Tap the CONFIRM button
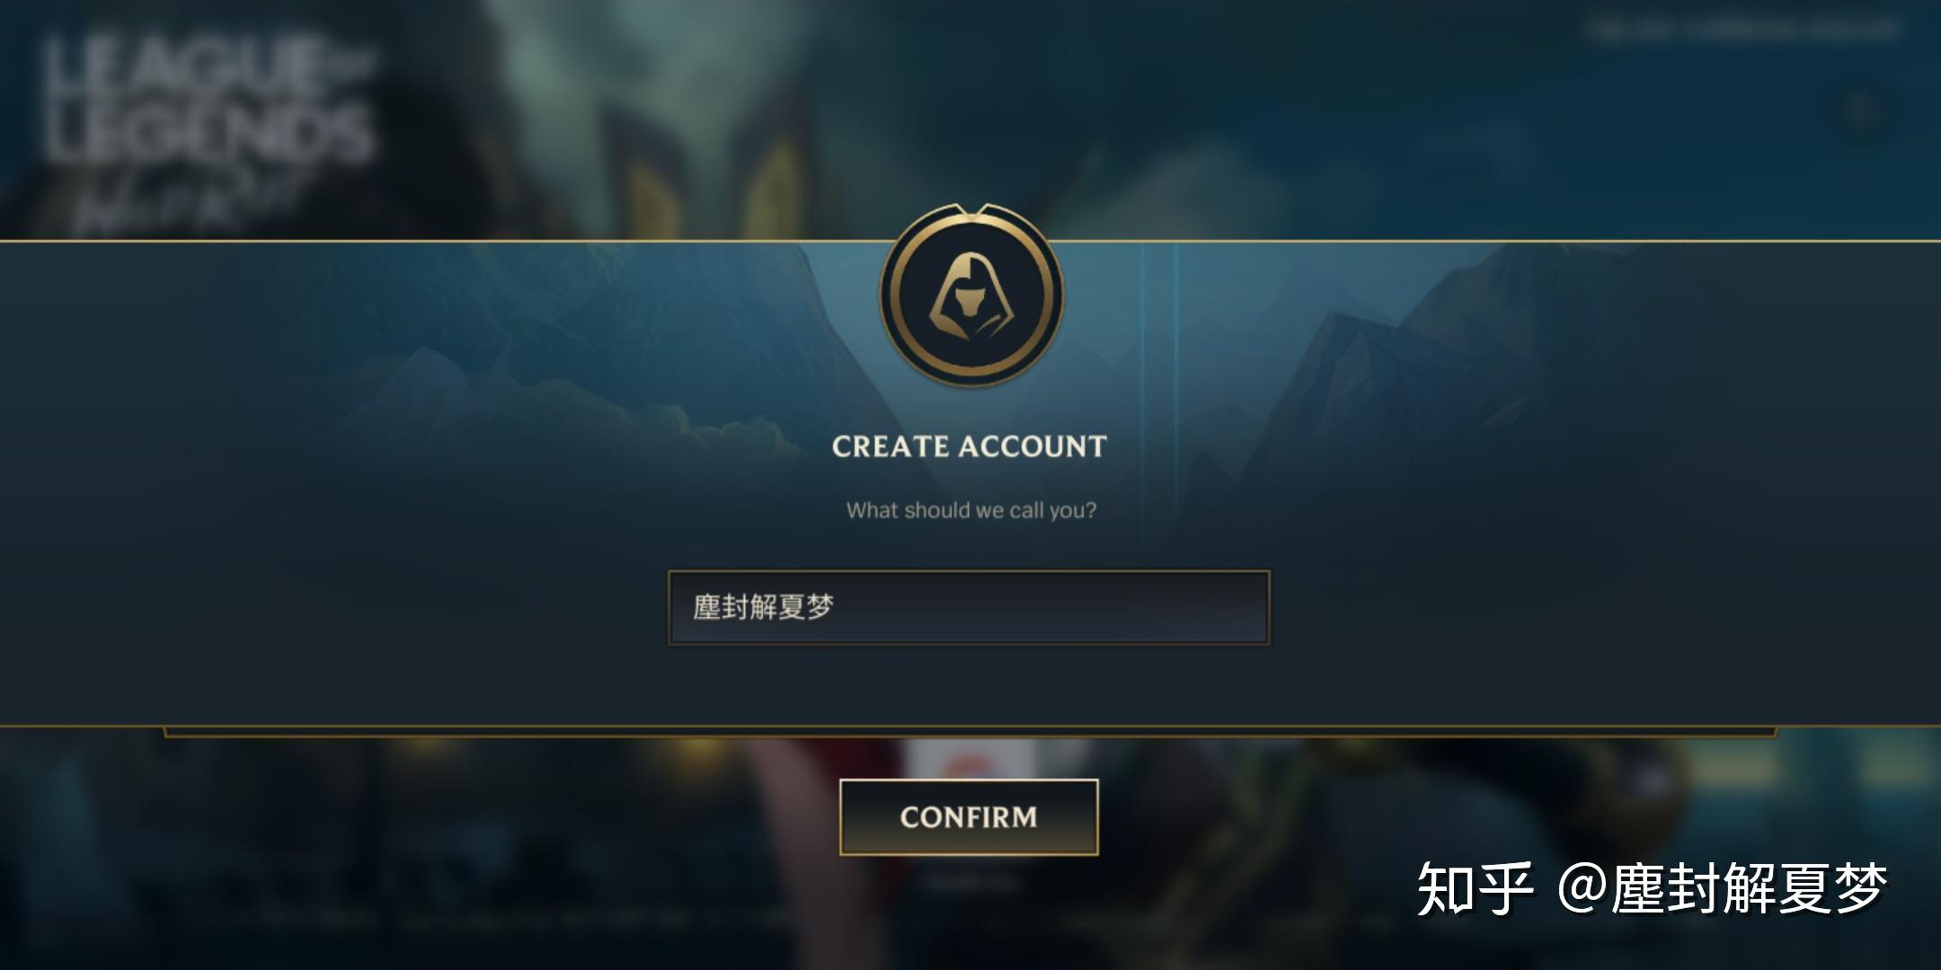The height and width of the screenshot is (970, 1941). (x=969, y=817)
